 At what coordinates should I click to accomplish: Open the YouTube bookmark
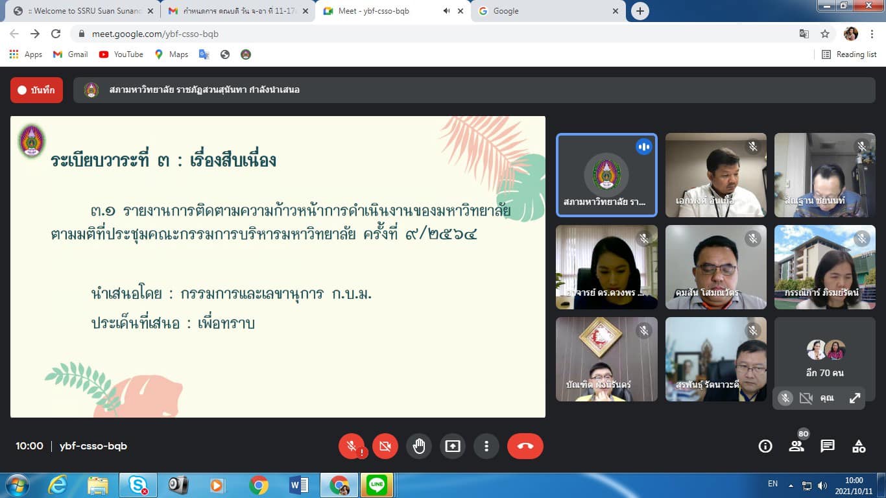coord(121,54)
